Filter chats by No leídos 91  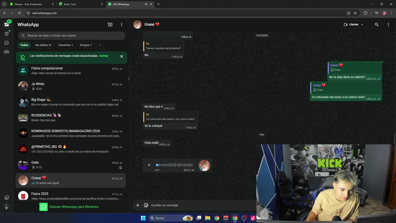[x=43, y=45]
